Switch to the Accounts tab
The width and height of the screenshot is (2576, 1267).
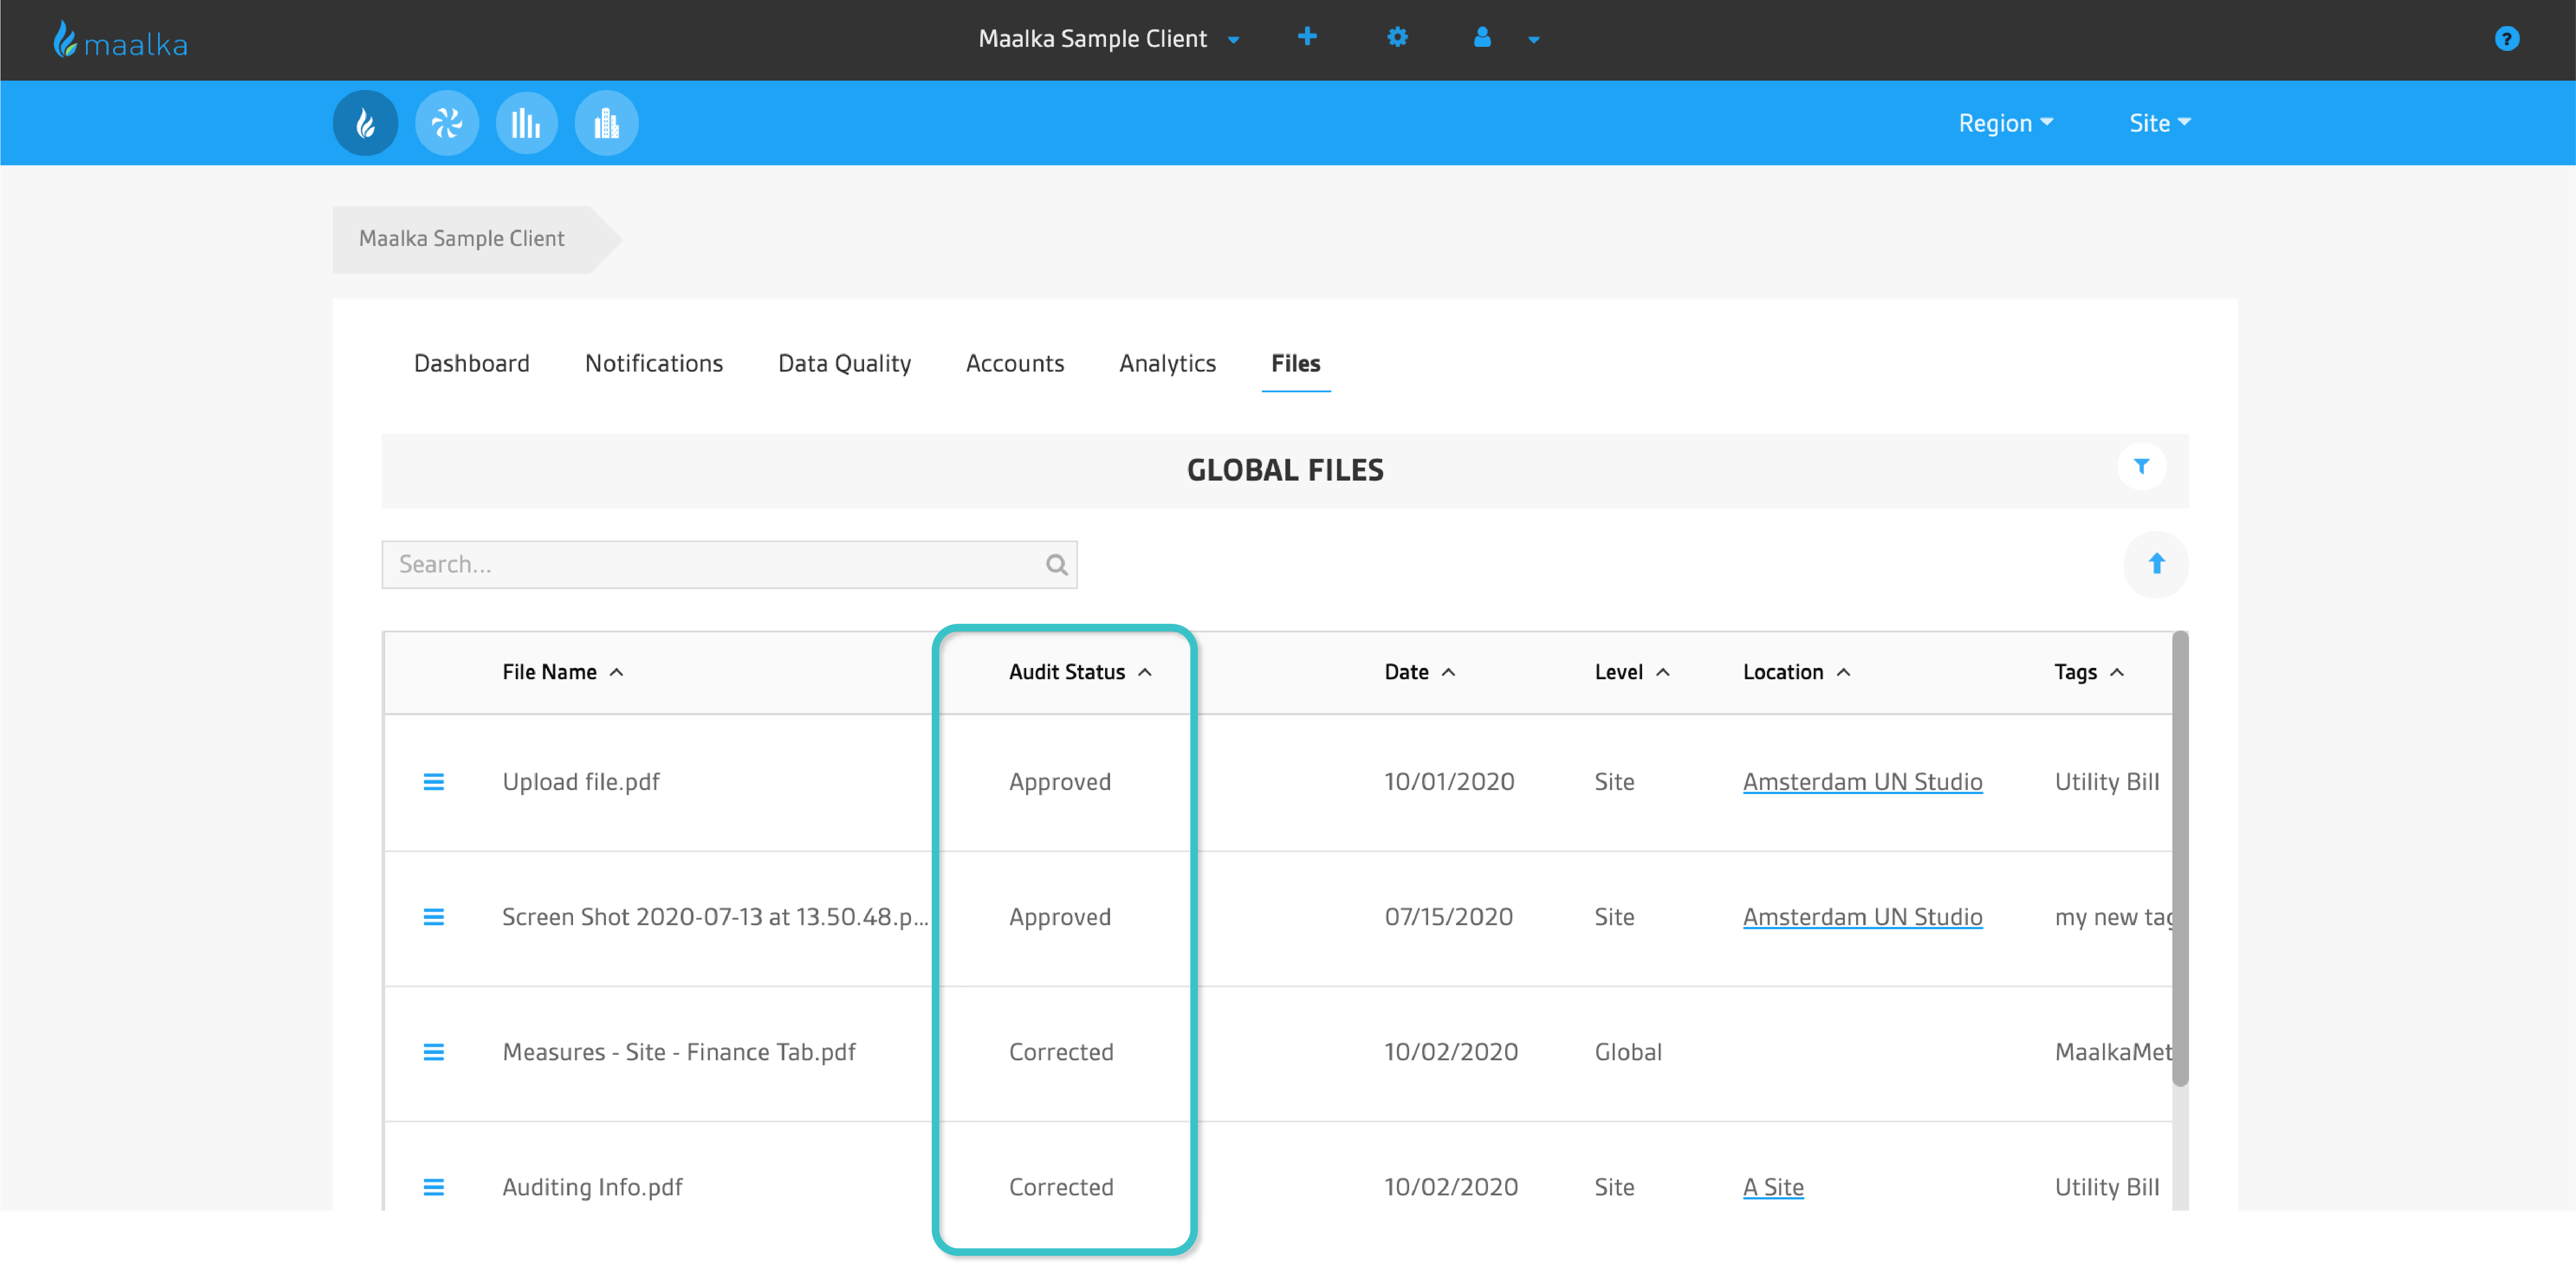click(1014, 363)
